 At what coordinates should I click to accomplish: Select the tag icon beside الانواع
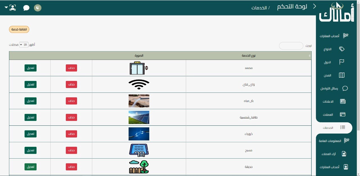click(x=342, y=49)
